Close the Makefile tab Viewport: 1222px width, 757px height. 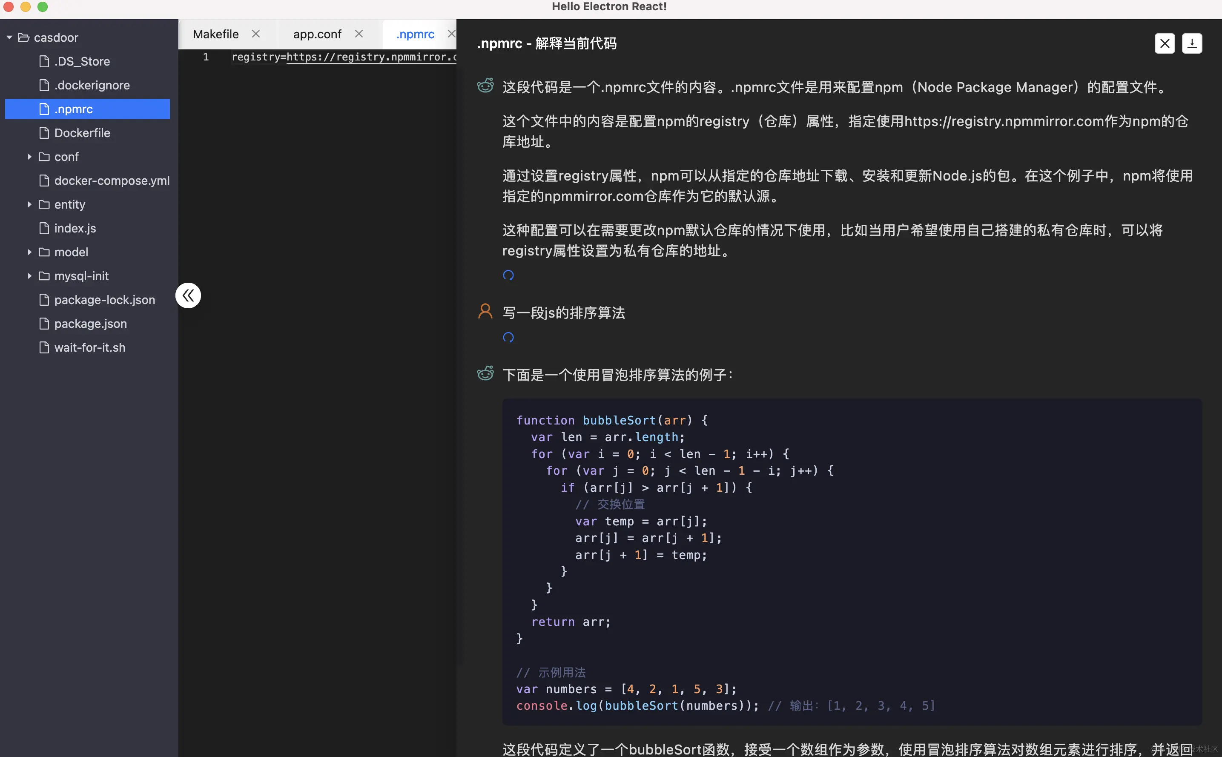256,34
